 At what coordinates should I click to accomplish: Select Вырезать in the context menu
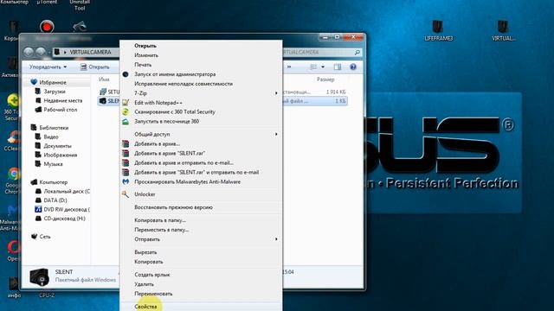click(145, 252)
